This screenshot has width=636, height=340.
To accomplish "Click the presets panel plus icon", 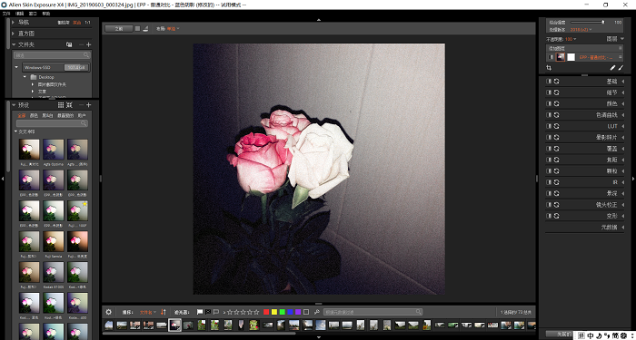I will tap(89, 105).
